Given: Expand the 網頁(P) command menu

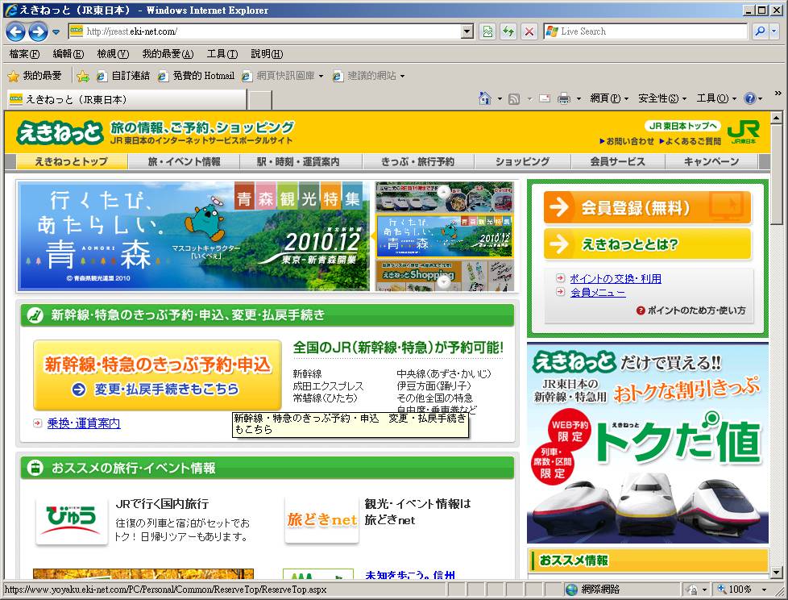Looking at the screenshot, I should 609,98.
